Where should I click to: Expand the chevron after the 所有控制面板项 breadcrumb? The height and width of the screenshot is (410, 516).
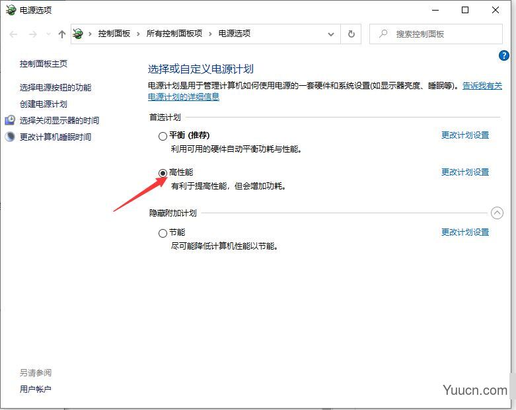pos(210,34)
